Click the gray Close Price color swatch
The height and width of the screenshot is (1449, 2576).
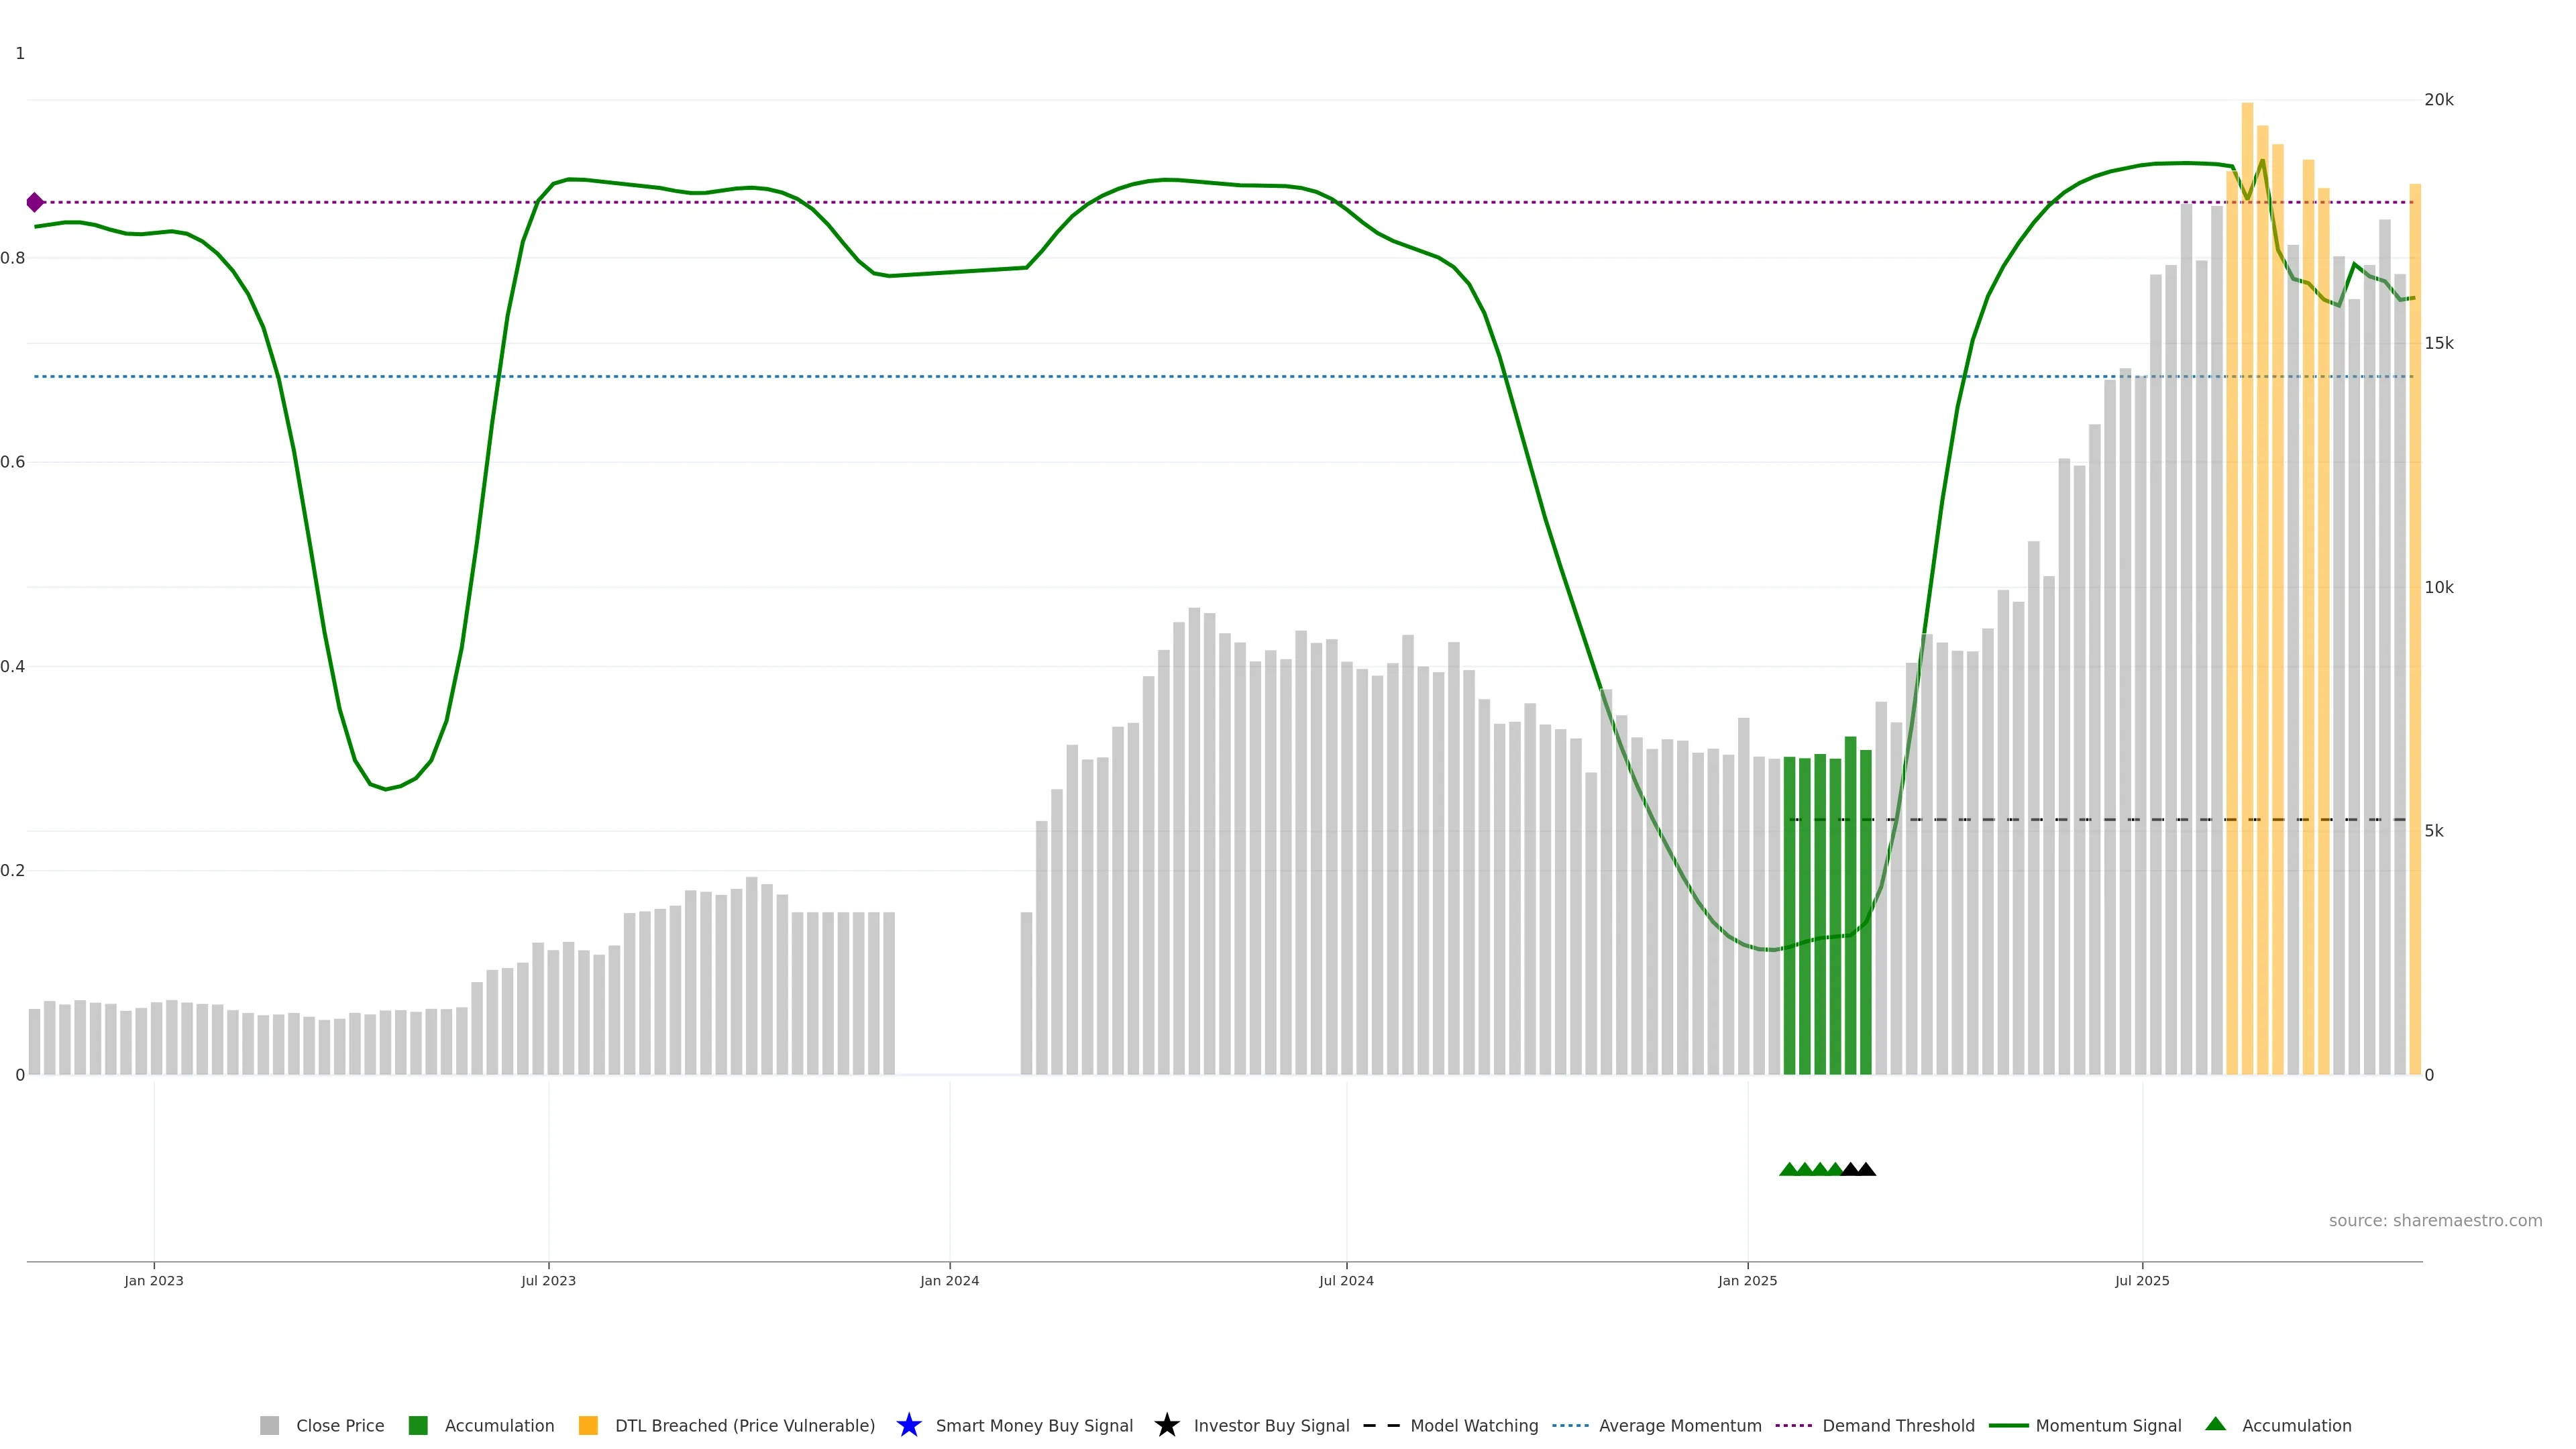click(x=269, y=1425)
